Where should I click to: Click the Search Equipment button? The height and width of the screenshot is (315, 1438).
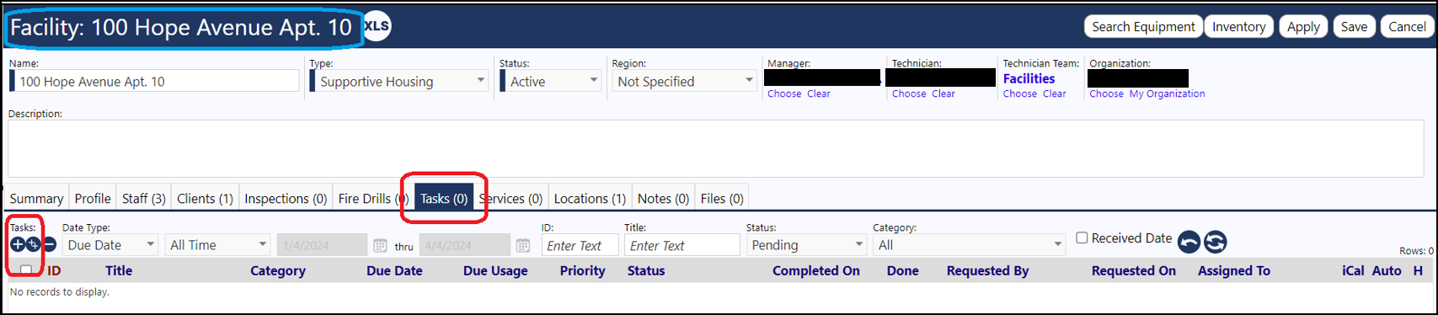coord(1143,27)
